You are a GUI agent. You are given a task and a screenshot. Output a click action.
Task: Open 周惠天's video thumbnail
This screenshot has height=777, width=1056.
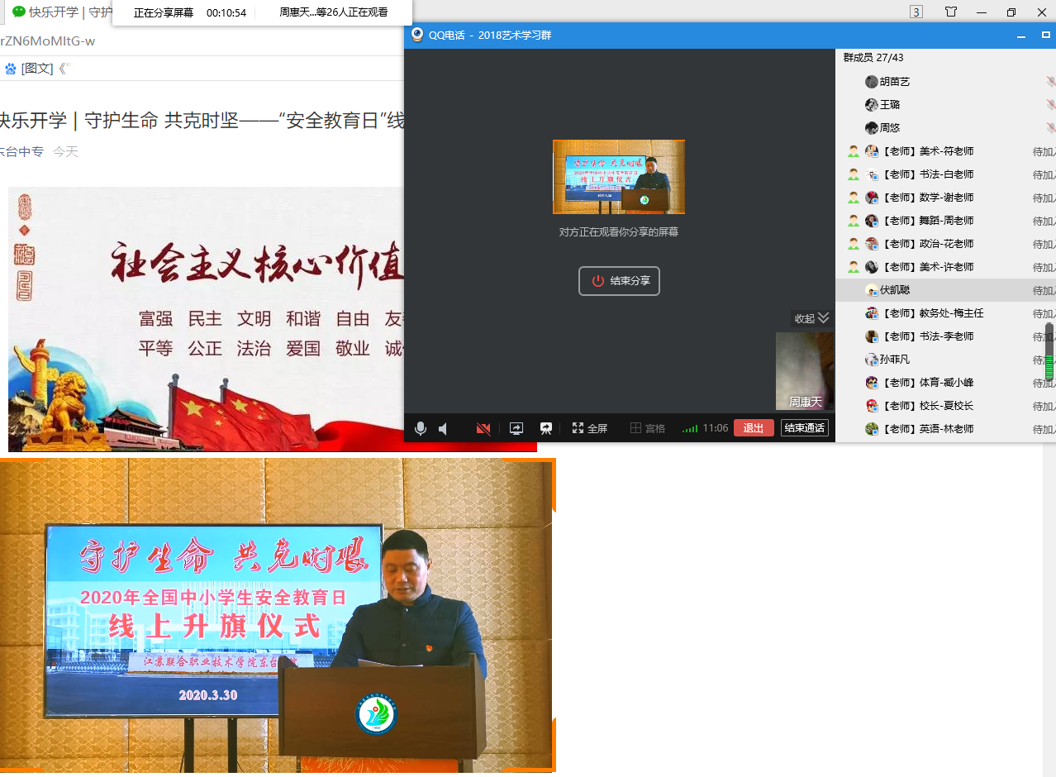click(805, 371)
